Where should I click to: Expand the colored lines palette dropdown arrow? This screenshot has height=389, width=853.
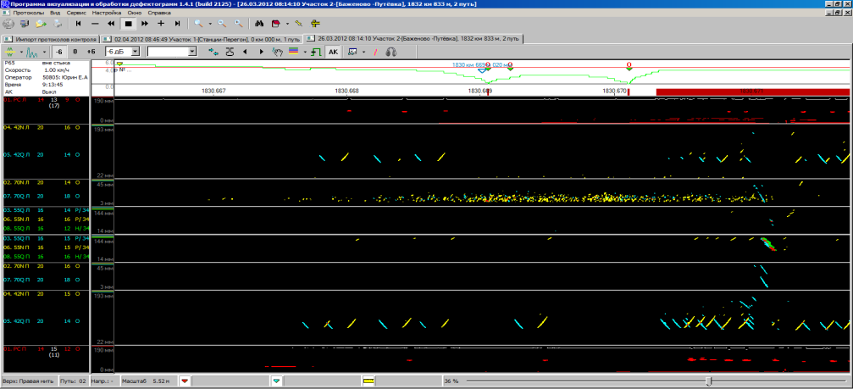click(303, 52)
